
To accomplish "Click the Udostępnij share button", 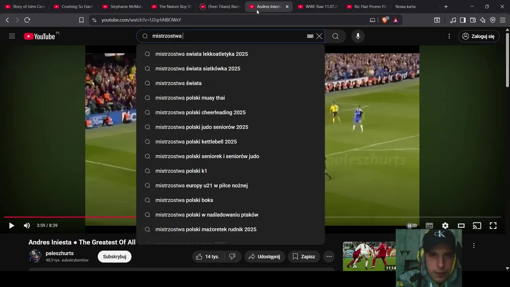I will (x=264, y=257).
